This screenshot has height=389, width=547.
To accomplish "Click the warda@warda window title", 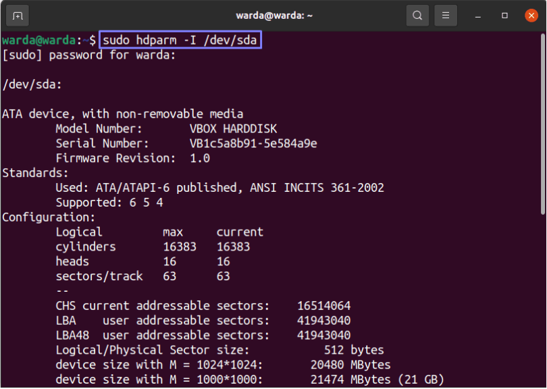I will pyautogui.click(x=274, y=16).
